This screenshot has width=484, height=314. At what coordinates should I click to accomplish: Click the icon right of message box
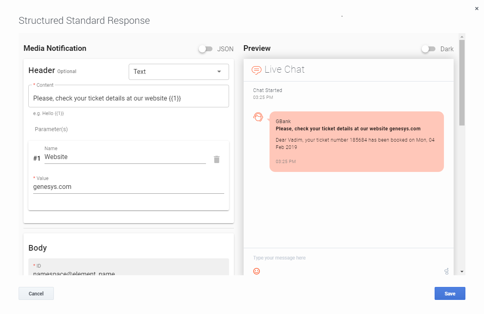(x=446, y=271)
